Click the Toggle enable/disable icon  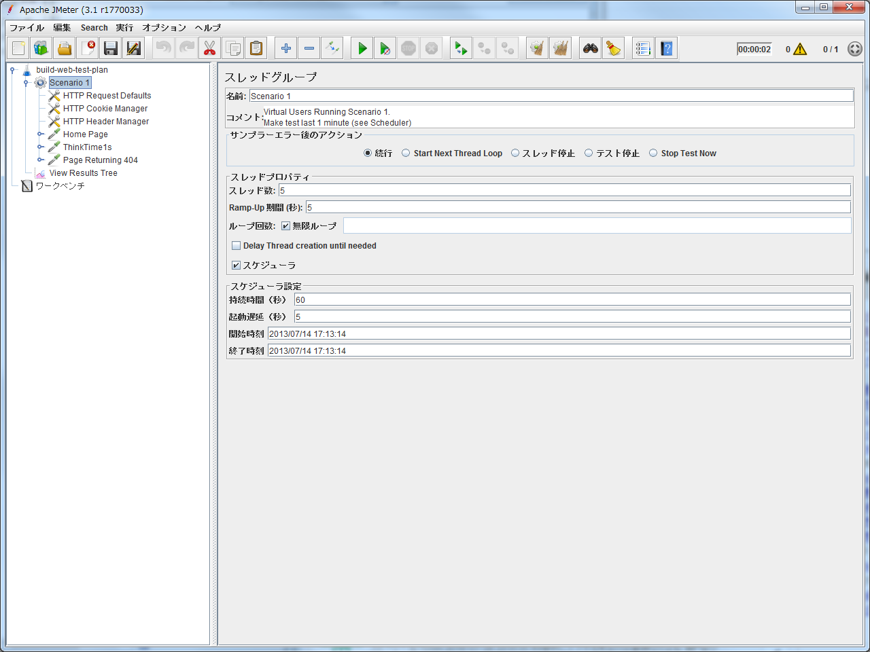pos(332,48)
